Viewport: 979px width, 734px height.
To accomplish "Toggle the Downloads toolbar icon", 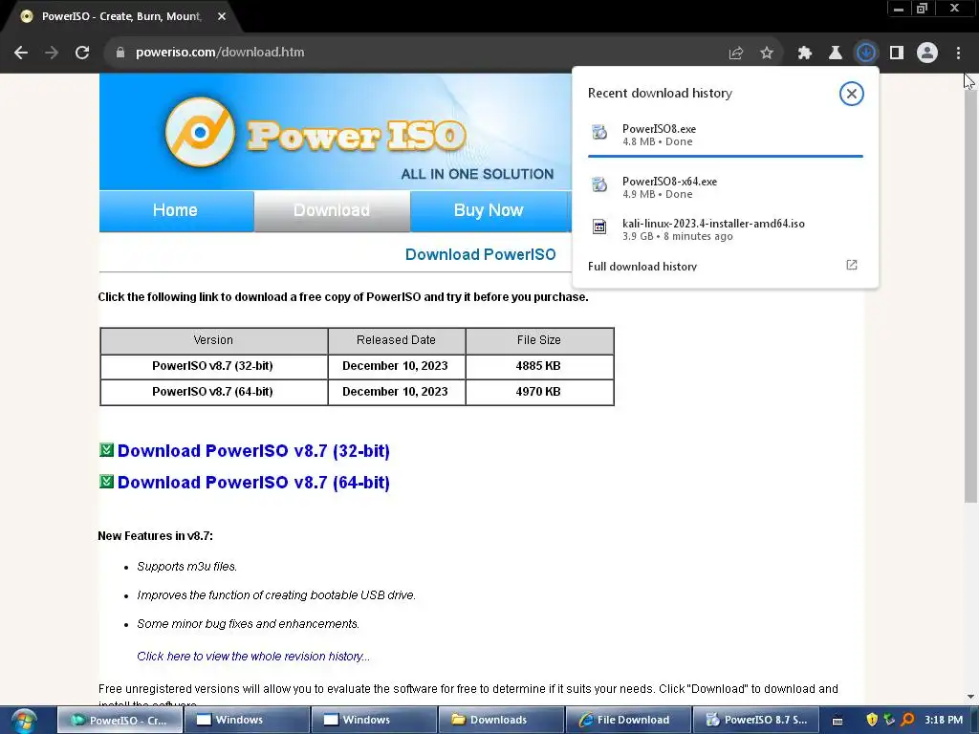I will click(866, 53).
